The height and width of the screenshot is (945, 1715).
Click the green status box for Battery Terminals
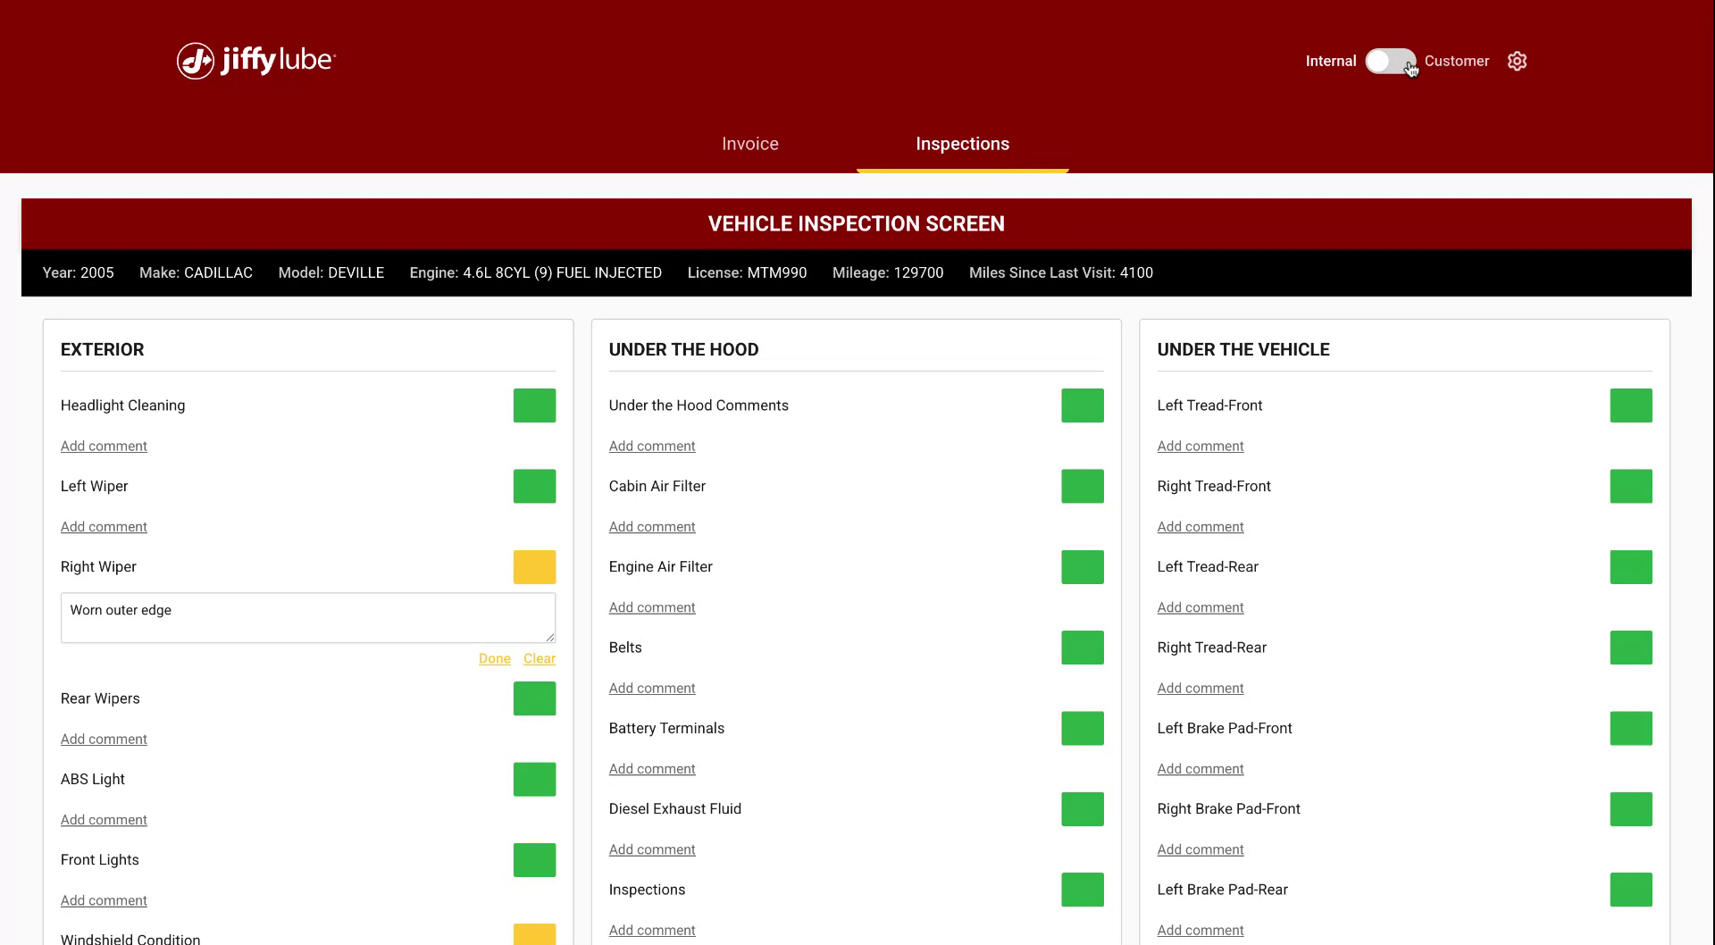coord(1082,728)
